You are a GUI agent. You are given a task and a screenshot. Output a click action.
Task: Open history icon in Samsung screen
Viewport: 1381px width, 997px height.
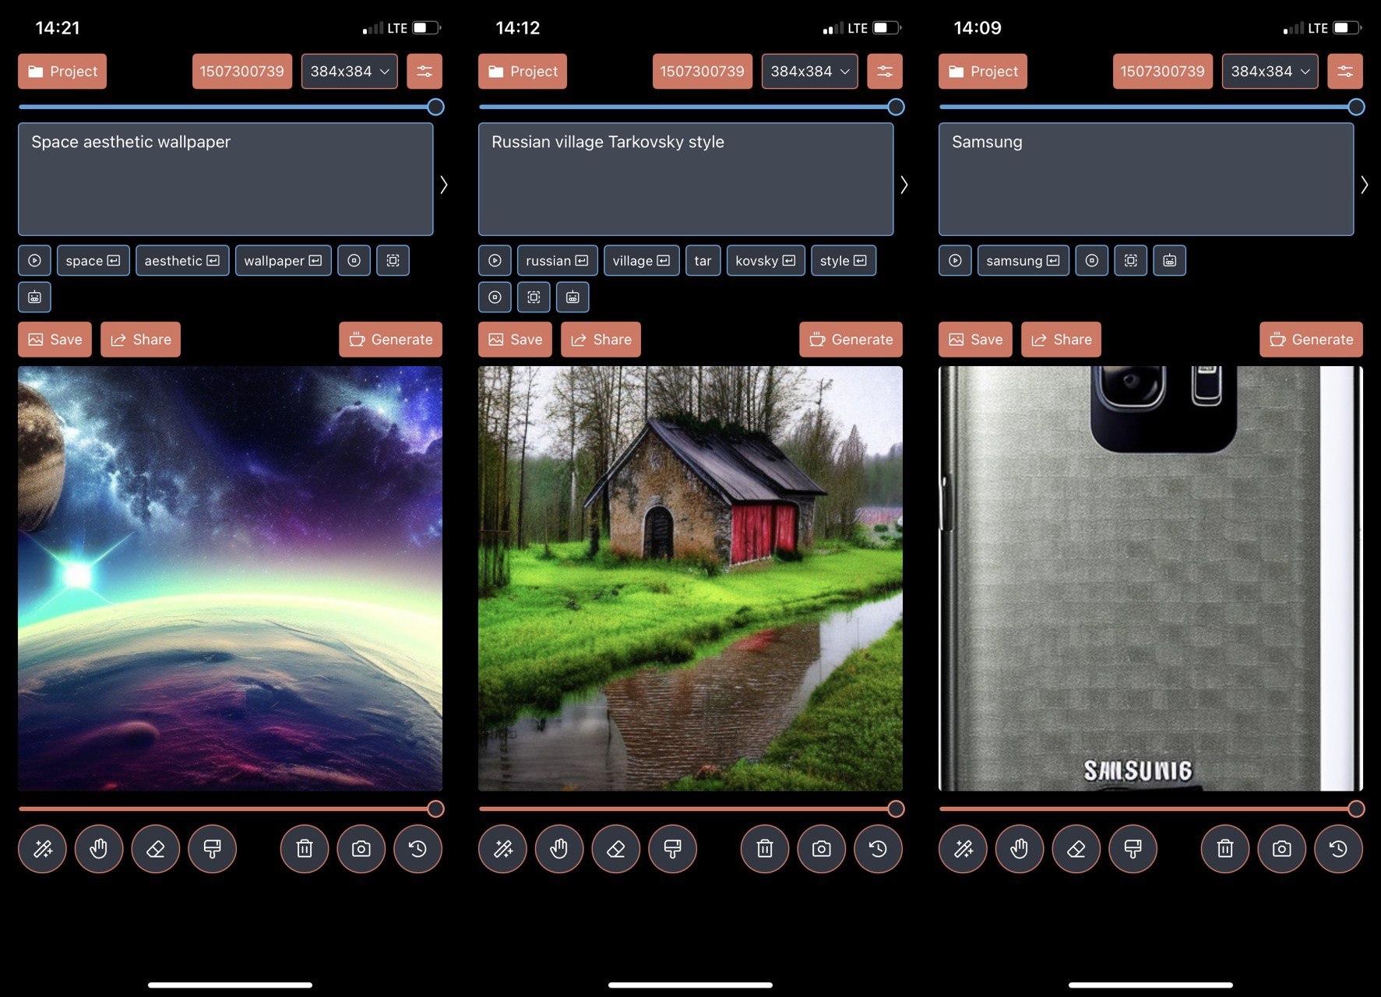pos(1339,848)
